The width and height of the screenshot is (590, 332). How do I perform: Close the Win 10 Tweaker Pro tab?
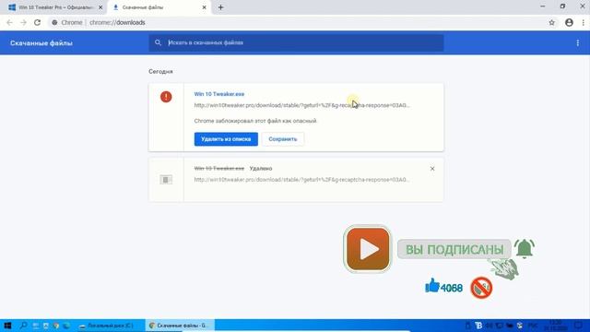100,7
